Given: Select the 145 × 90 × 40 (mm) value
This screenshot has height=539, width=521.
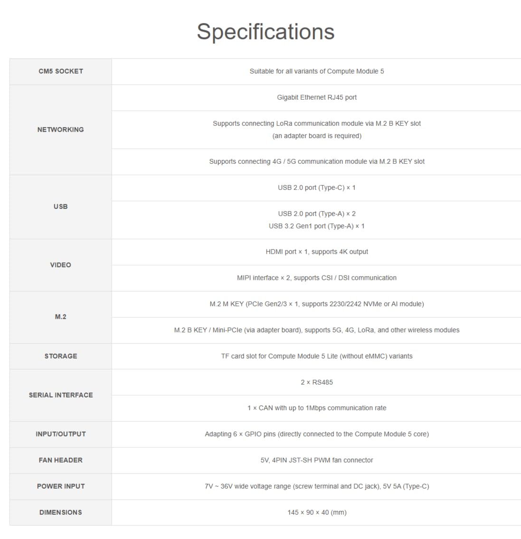Looking at the screenshot, I should (x=317, y=512).
